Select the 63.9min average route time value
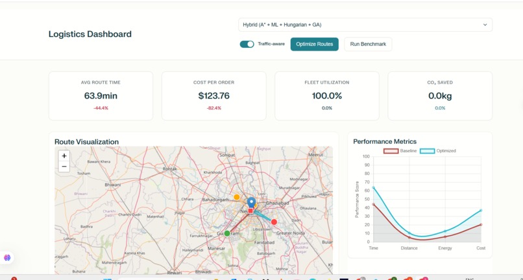 tap(101, 96)
